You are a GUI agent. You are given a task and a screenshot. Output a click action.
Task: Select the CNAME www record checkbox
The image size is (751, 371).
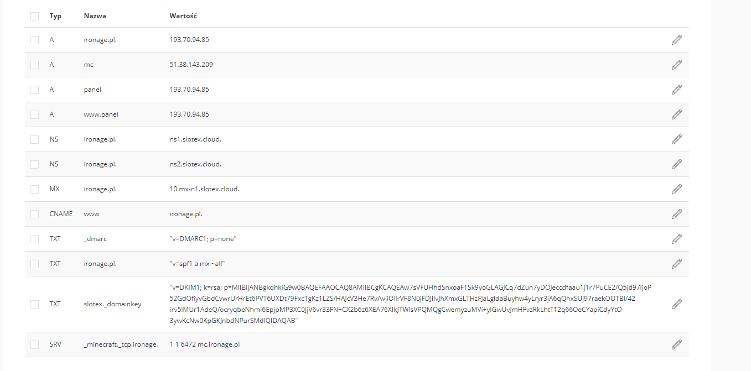[x=35, y=214]
